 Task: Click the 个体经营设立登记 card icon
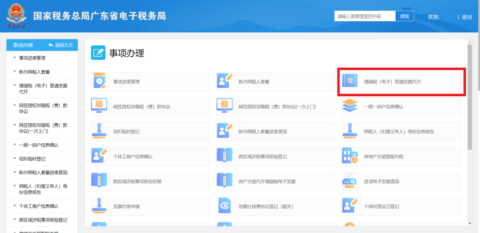click(350, 206)
